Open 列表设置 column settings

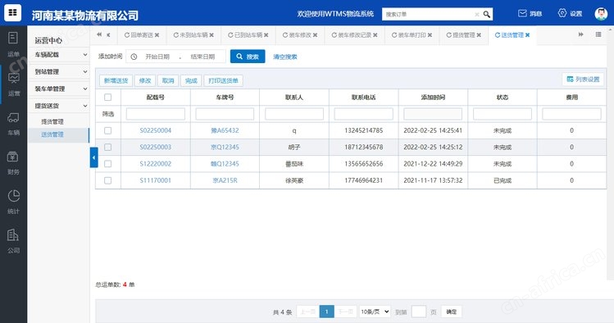click(583, 80)
